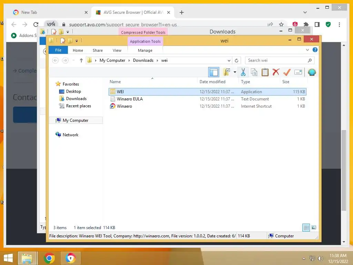Open the Manage ribbon tab
The height and width of the screenshot is (265, 353).
(x=145, y=50)
